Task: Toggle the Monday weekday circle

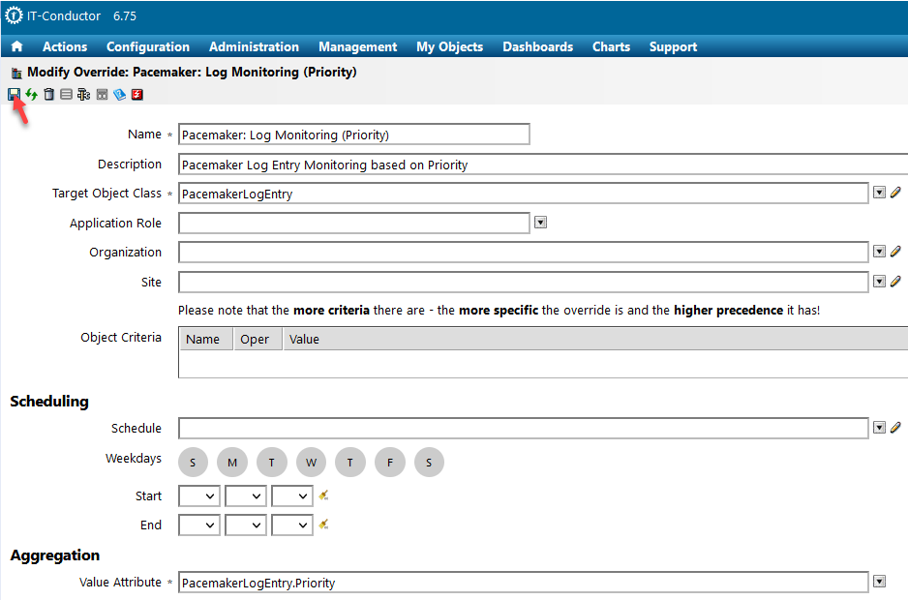Action: point(232,462)
